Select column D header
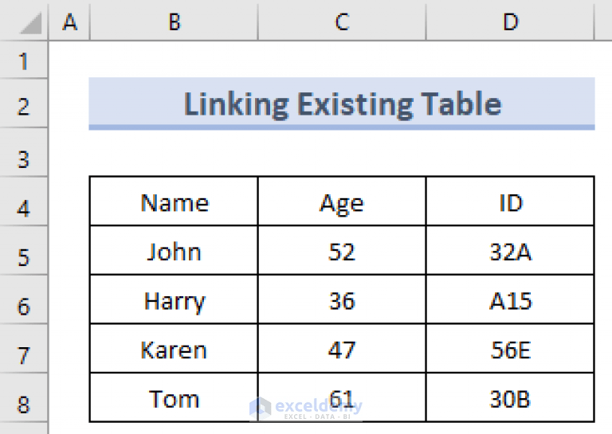 [511, 20]
